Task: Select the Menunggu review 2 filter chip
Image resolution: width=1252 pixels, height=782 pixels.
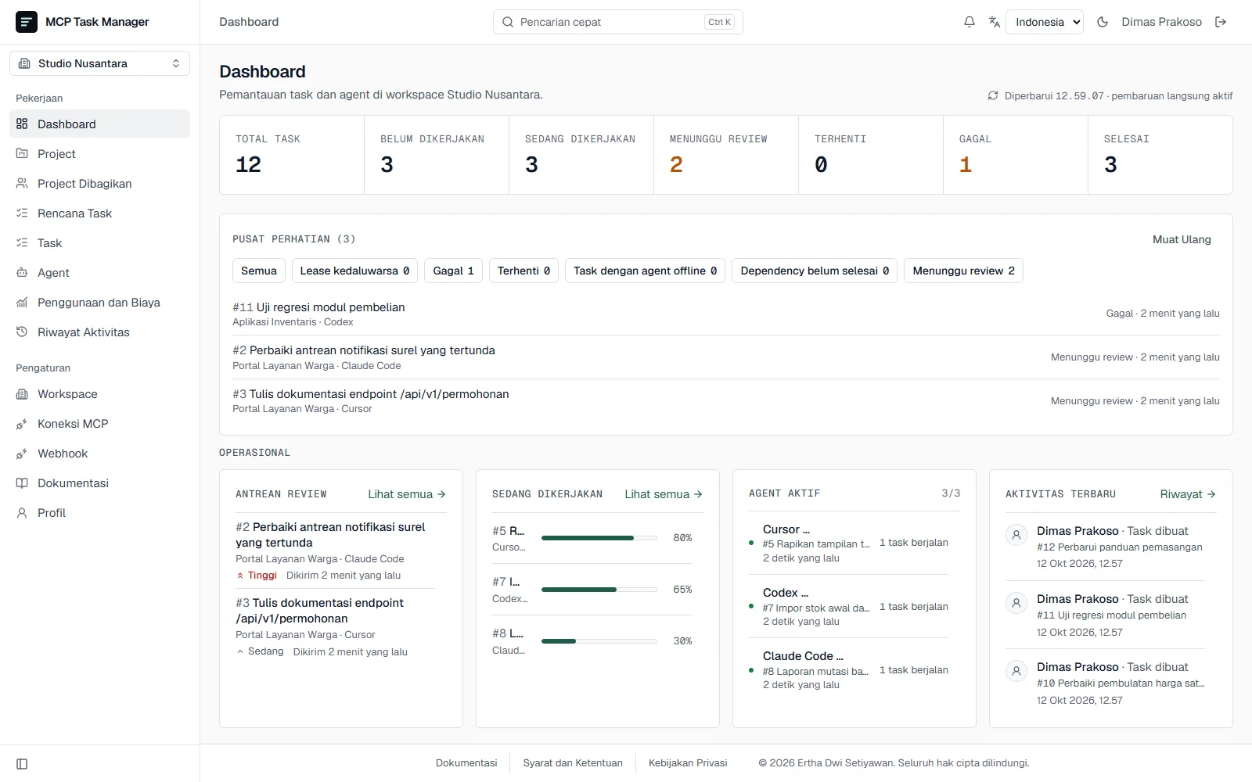Action: (964, 271)
